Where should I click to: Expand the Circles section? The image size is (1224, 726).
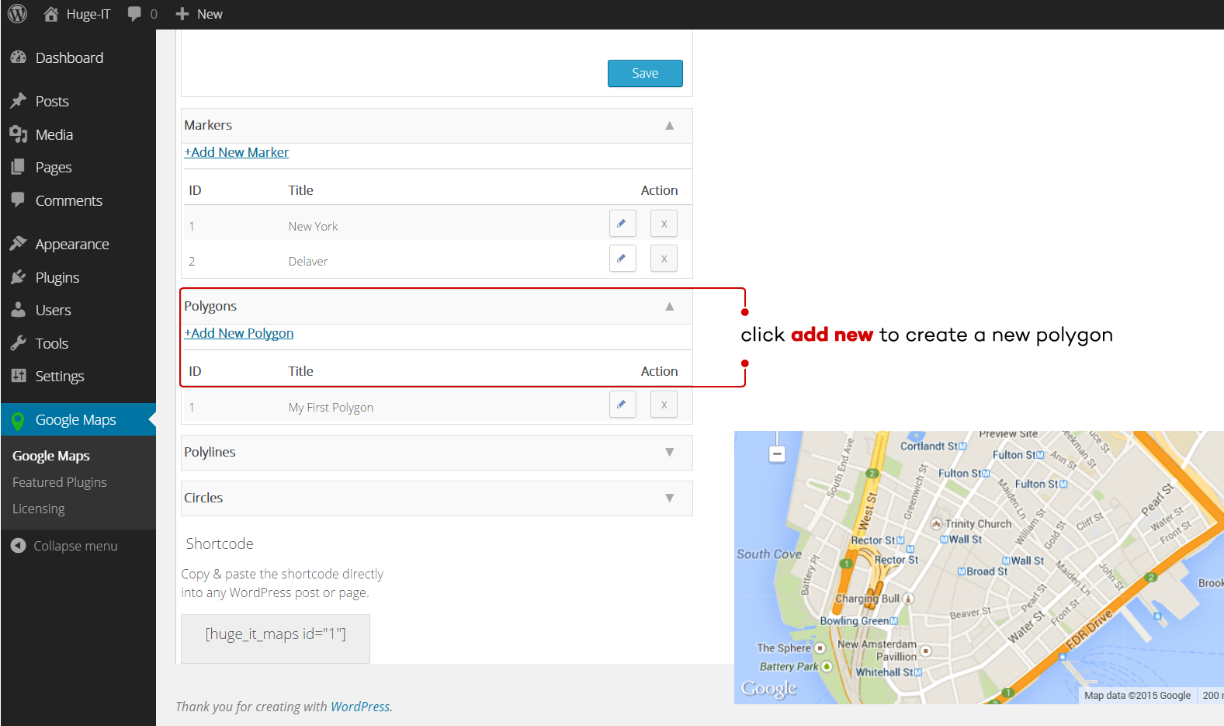pyautogui.click(x=669, y=498)
